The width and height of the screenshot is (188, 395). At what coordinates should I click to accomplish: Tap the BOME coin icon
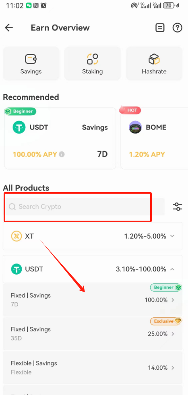135,127
